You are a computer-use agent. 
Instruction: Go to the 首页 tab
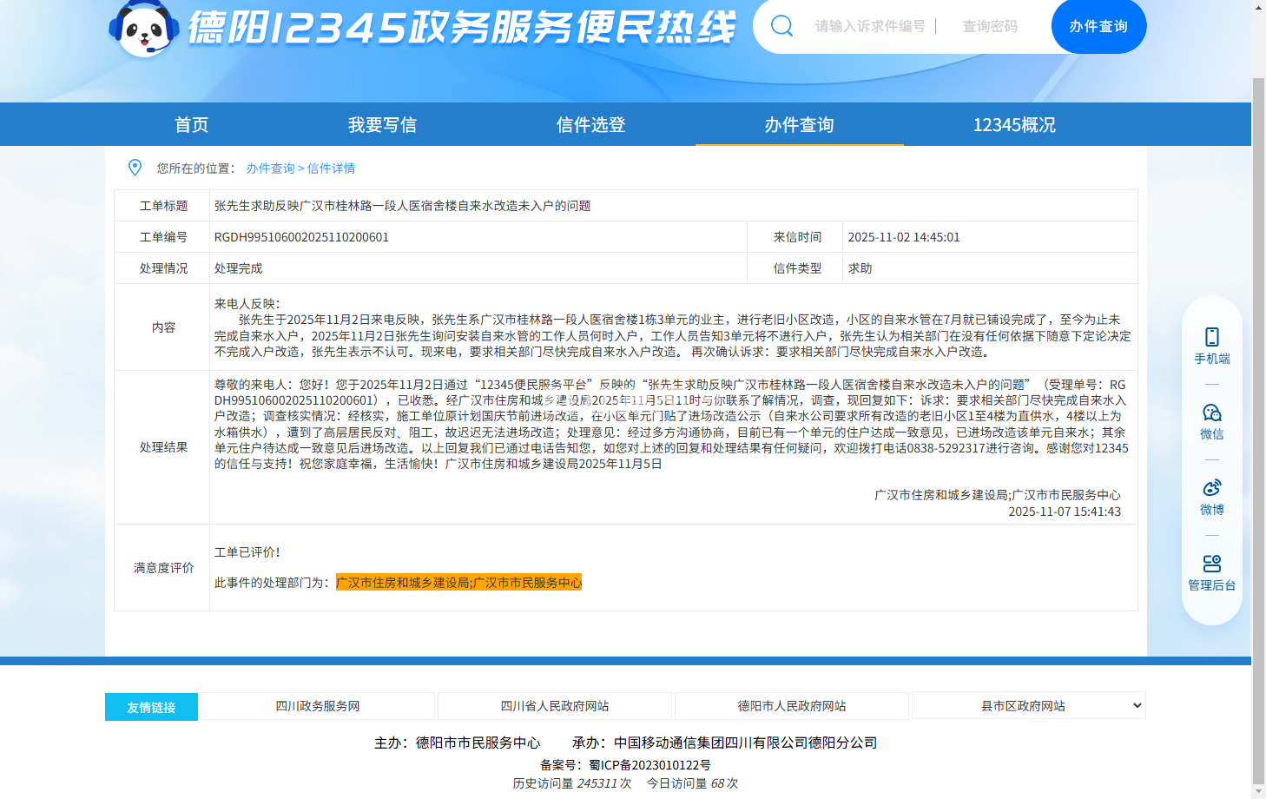[x=191, y=125]
